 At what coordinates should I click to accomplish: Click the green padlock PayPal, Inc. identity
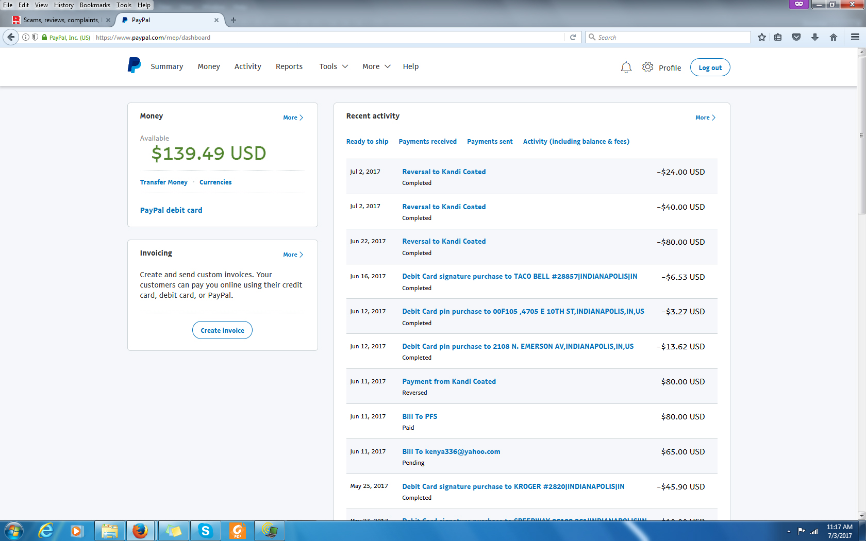pos(66,38)
